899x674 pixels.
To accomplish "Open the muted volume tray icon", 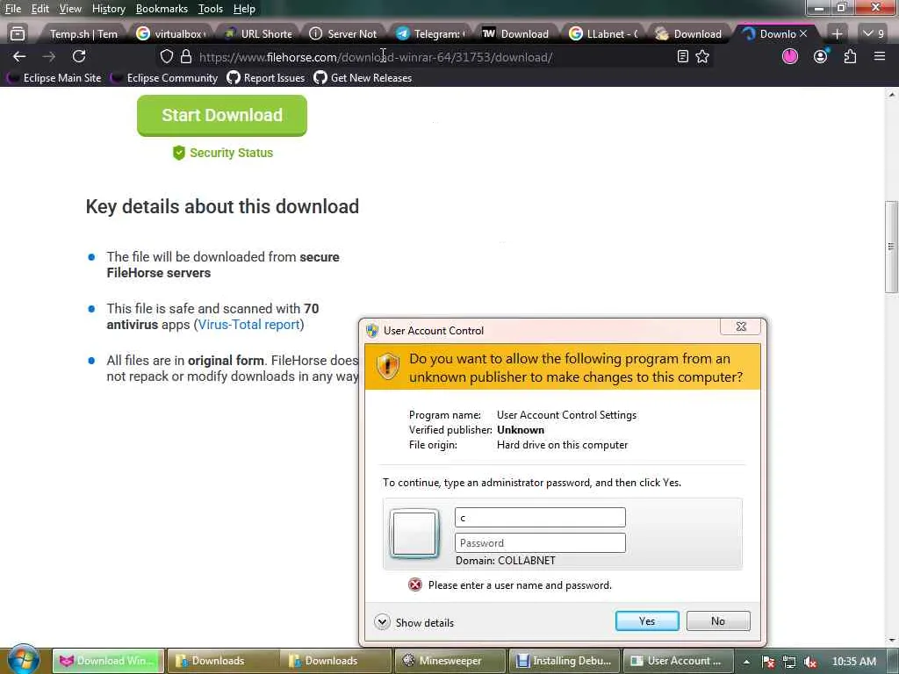I will (x=810, y=662).
